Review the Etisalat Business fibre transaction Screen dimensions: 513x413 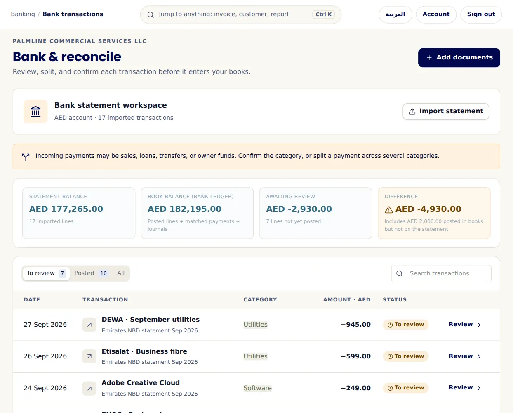coord(465,356)
